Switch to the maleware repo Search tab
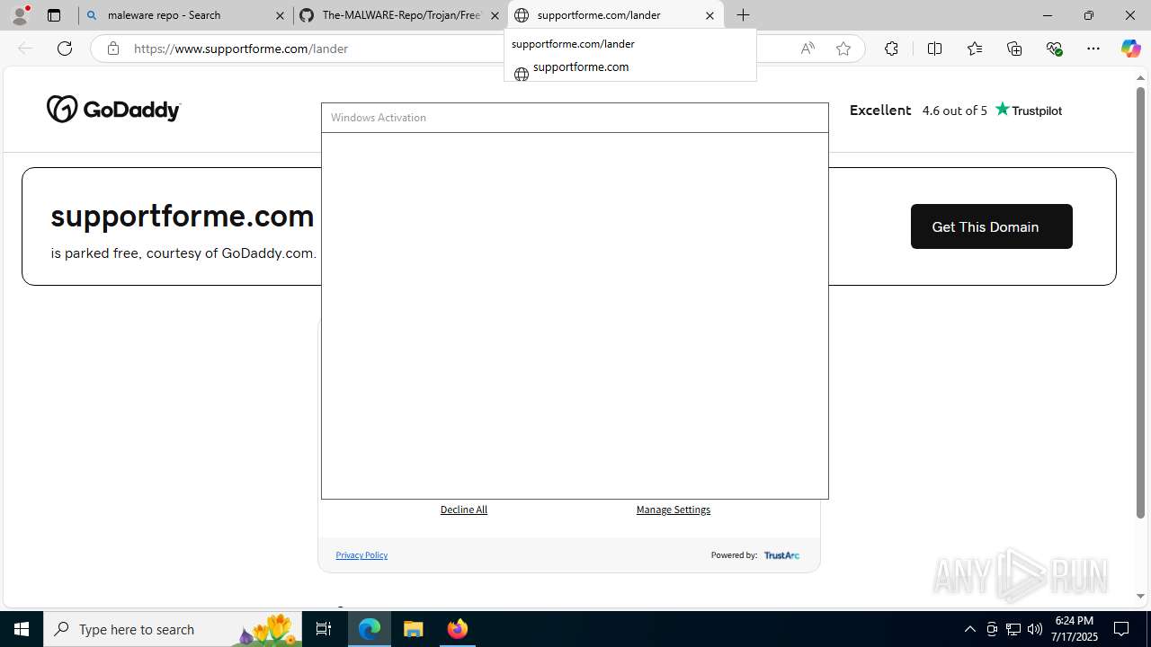Screen dimensions: 1151x647 click(x=185, y=15)
